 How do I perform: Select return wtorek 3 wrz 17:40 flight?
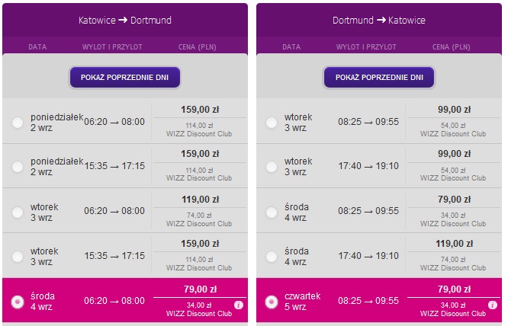272,167
